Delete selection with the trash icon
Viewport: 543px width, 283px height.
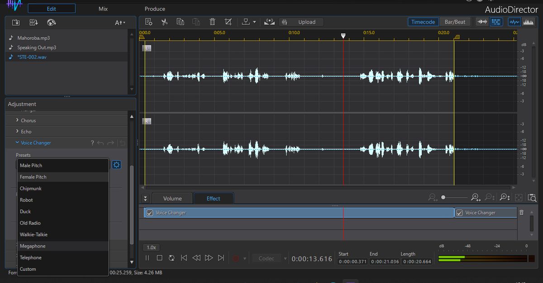click(x=212, y=21)
